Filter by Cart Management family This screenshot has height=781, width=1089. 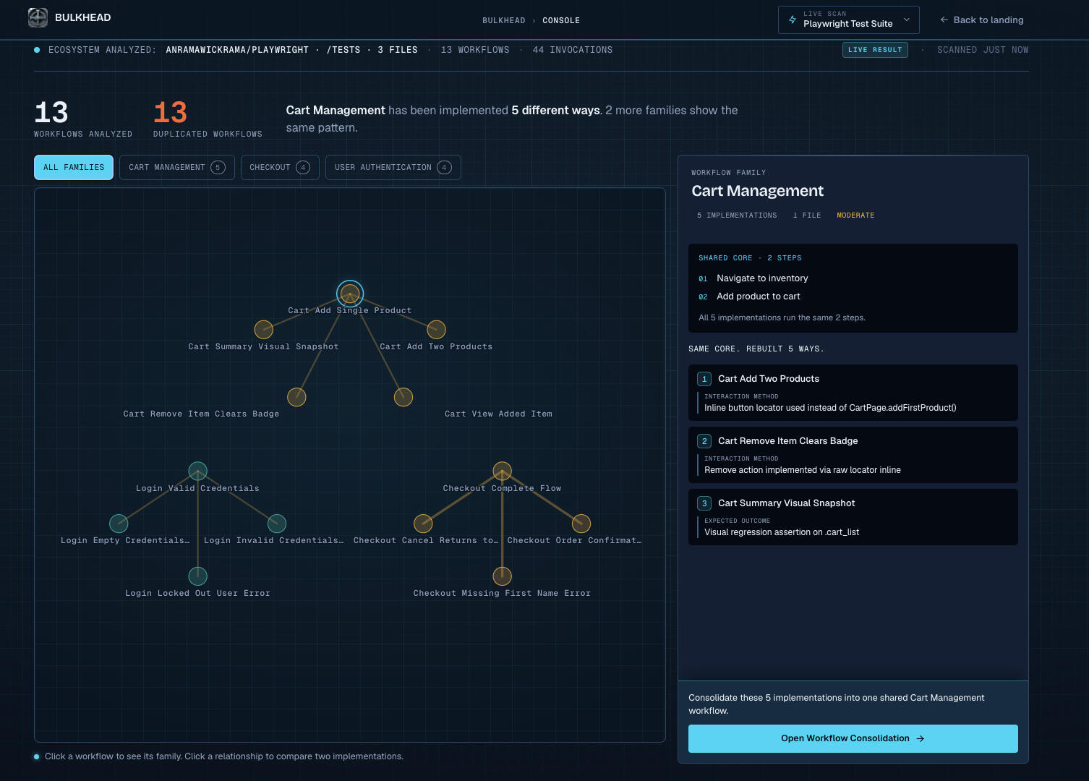176,167
